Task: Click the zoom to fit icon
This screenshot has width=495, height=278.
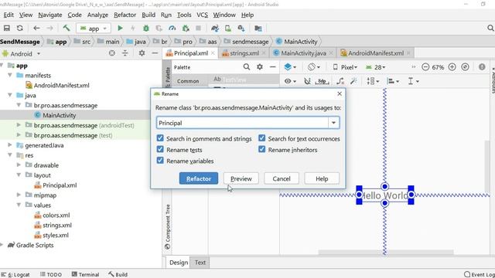Action: (x=465, y=67)
